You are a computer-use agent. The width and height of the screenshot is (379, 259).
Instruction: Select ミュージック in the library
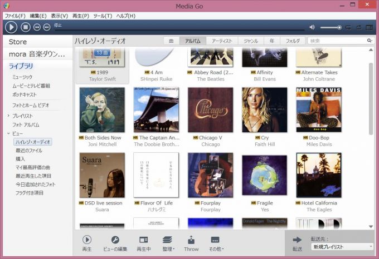(x=22, y=77)
